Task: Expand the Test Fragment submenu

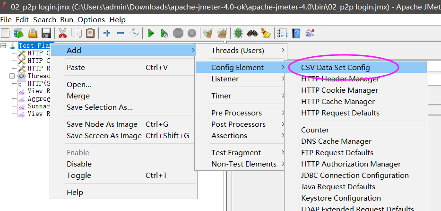Action: 241,153
